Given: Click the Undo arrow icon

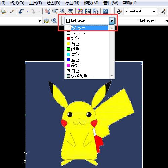Looking at the screenshot, I should tap(21, 11).
